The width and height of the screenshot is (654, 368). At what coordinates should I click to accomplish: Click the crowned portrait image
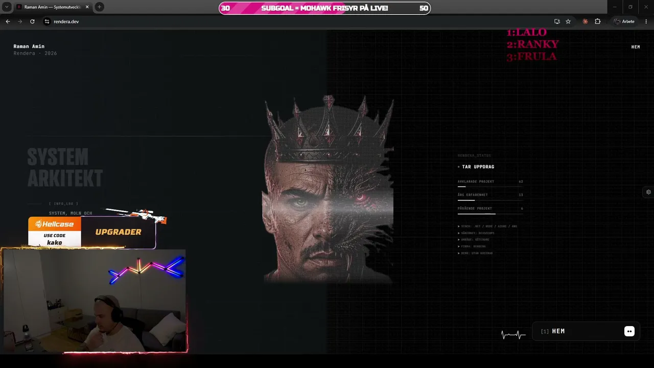tap(328, 189)
